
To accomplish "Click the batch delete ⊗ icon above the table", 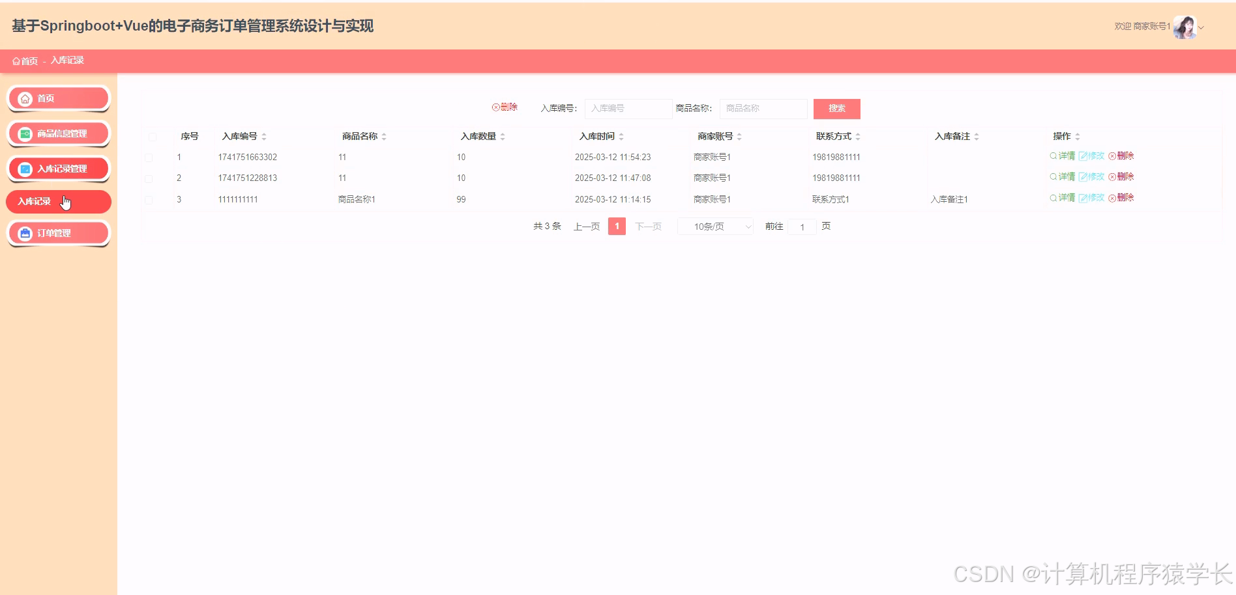I will pyautogui.click(x=496, y=107).
